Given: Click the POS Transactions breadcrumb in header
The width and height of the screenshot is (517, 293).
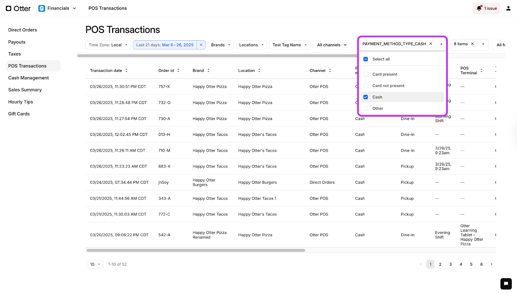Looking at the screenshot, I should [108, 8].
